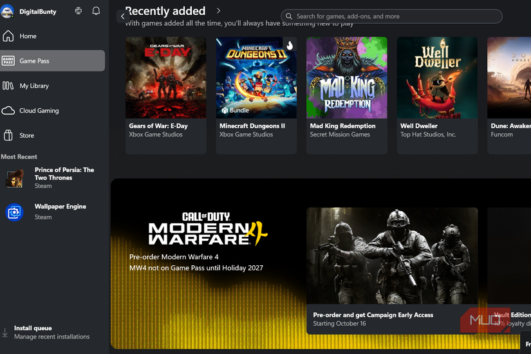Screen dimensions: 531x354
Task: Click Top Hat Studios, Inc. publisher text
Action: 428,135
